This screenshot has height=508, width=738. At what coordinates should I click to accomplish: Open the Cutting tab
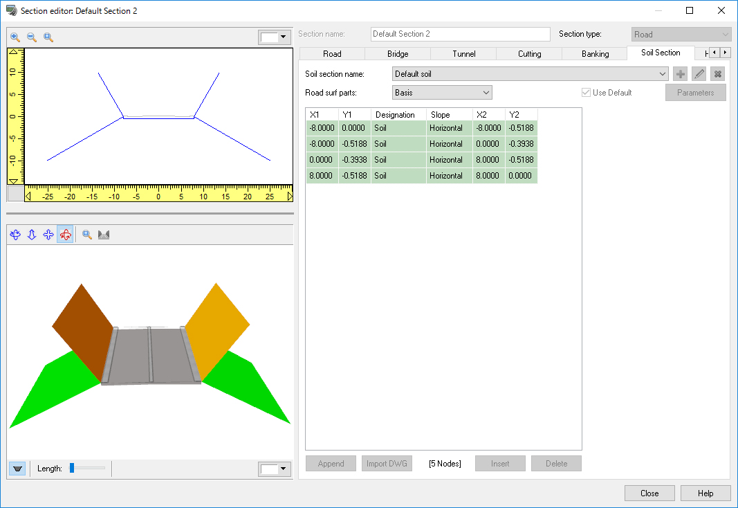coord(529,54)
